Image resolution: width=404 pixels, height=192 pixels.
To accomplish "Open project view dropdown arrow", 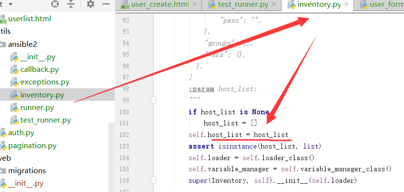I will pos(11,4).
